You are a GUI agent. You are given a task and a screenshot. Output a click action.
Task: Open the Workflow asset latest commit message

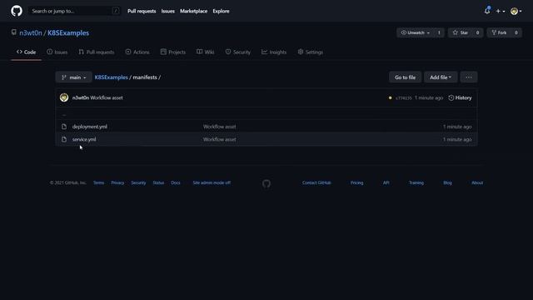pos(107,97)
